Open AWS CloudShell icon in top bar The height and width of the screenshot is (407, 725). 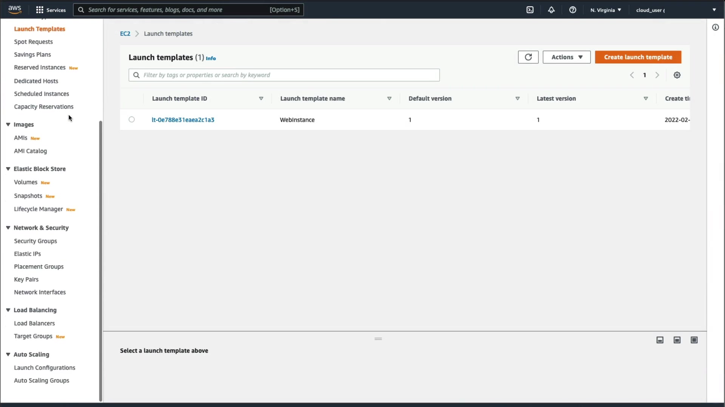[x=530, y=10]
